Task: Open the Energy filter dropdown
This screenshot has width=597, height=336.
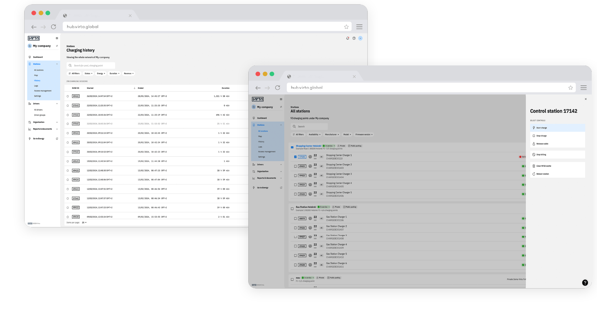Action: [x=101, y=74]
